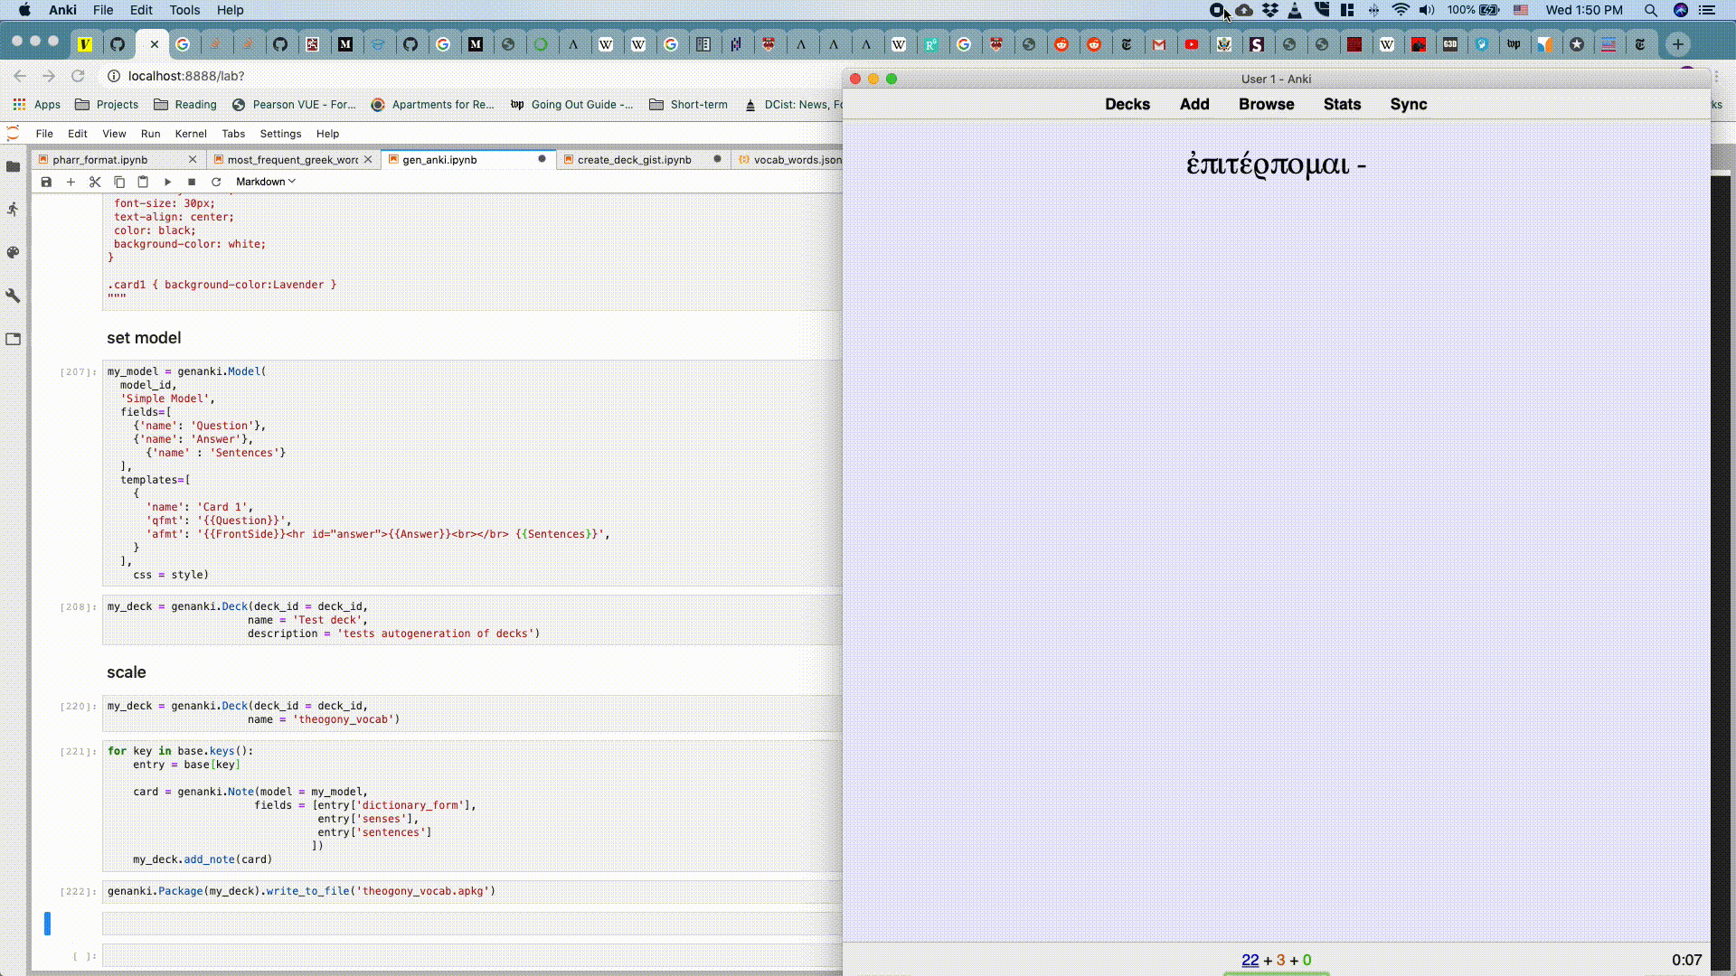Open the running kernels sidebar icon
The width and height of the screenshot is (1736, 976).
(x=14, y=210)
